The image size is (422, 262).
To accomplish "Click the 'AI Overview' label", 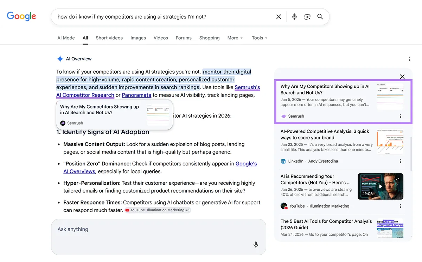I will tap(79, 59).
